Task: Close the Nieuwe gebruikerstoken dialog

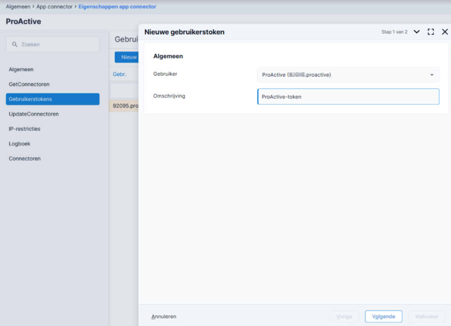Action: (x=445, y=32)
